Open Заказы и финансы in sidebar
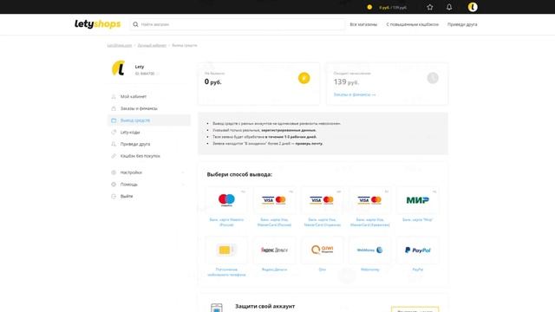 tap(139, 108)
